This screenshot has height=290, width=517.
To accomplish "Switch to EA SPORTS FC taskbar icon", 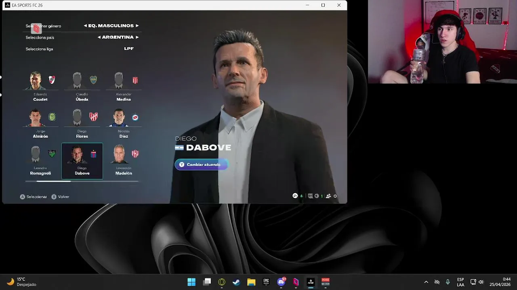I will [x=311, y=282].
